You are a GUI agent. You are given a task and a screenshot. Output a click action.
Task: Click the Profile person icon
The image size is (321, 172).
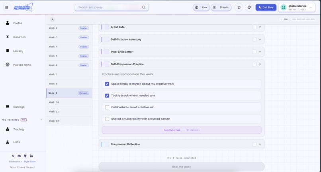(8, 23)
